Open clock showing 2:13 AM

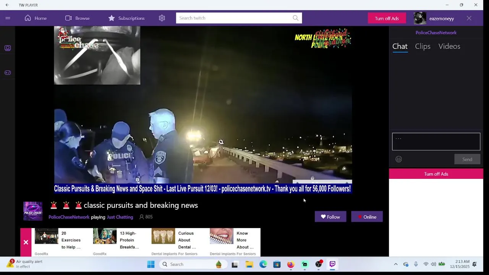[x=460, y=264]
